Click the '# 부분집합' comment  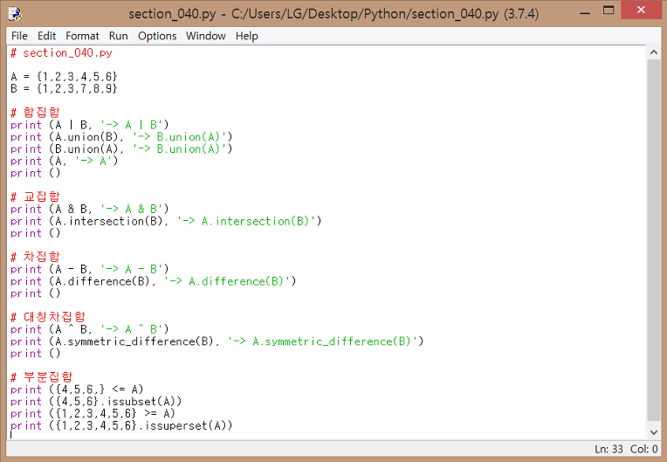pyautogui.click(x=42, y=377)
